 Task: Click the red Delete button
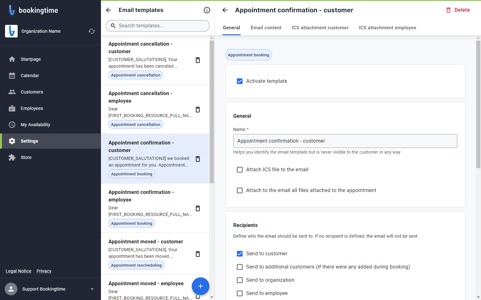point(458,10)
